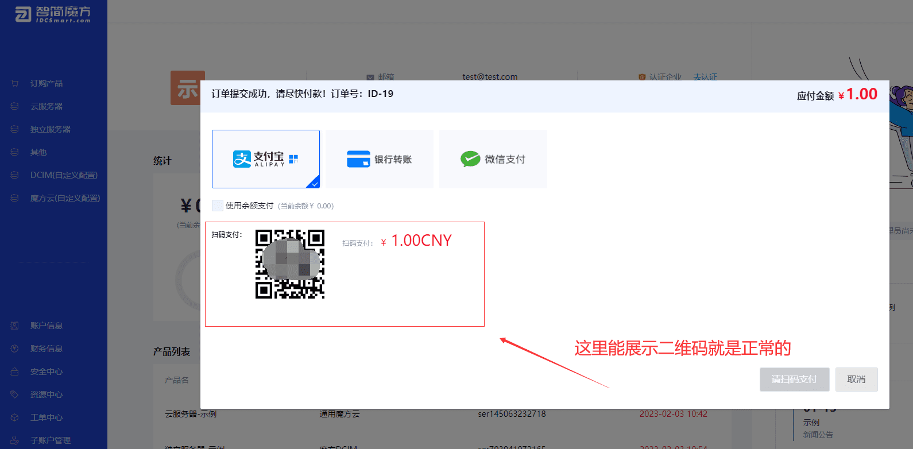Viewport: 913px width, 449px height.
Task: Open 魔方云(自定义配置) in the sidebar
Action: click(65, 198)
